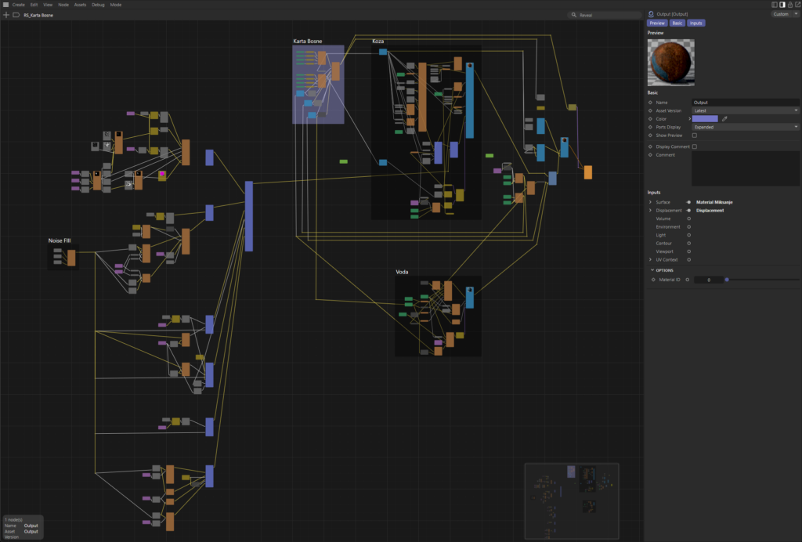Open the Ports Display dropdown

click(745, 127)
